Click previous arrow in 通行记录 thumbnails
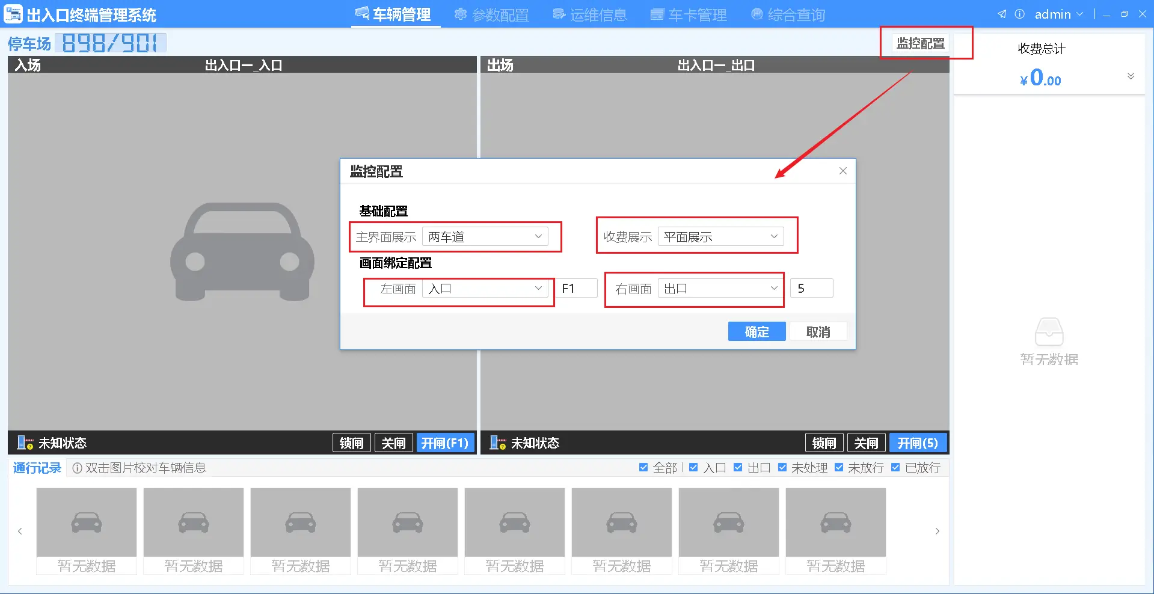 [x=20, y=531]
